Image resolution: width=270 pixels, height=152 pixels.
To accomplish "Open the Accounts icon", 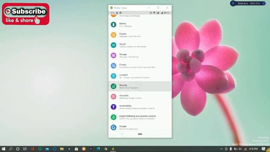I will (113, 97).
